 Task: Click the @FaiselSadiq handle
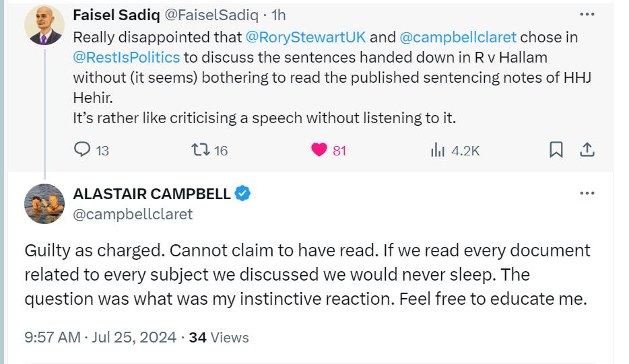211,15
